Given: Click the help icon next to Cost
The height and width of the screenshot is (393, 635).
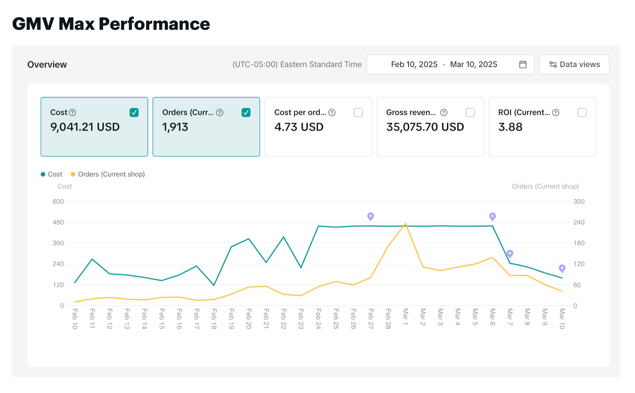Looking at the screenshot, I should pyautogui.click(x=72, y=112).
